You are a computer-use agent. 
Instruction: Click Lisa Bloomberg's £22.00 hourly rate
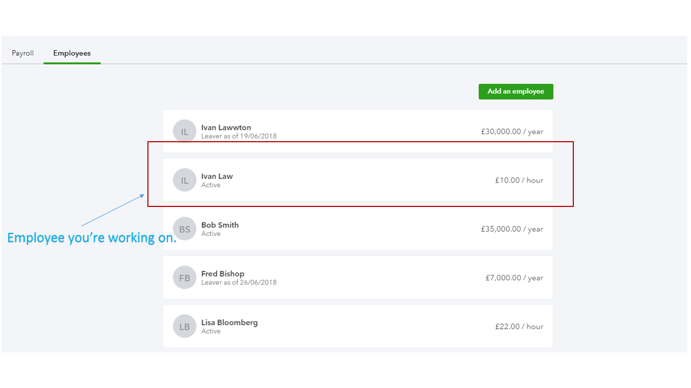[x=519, y=326]
